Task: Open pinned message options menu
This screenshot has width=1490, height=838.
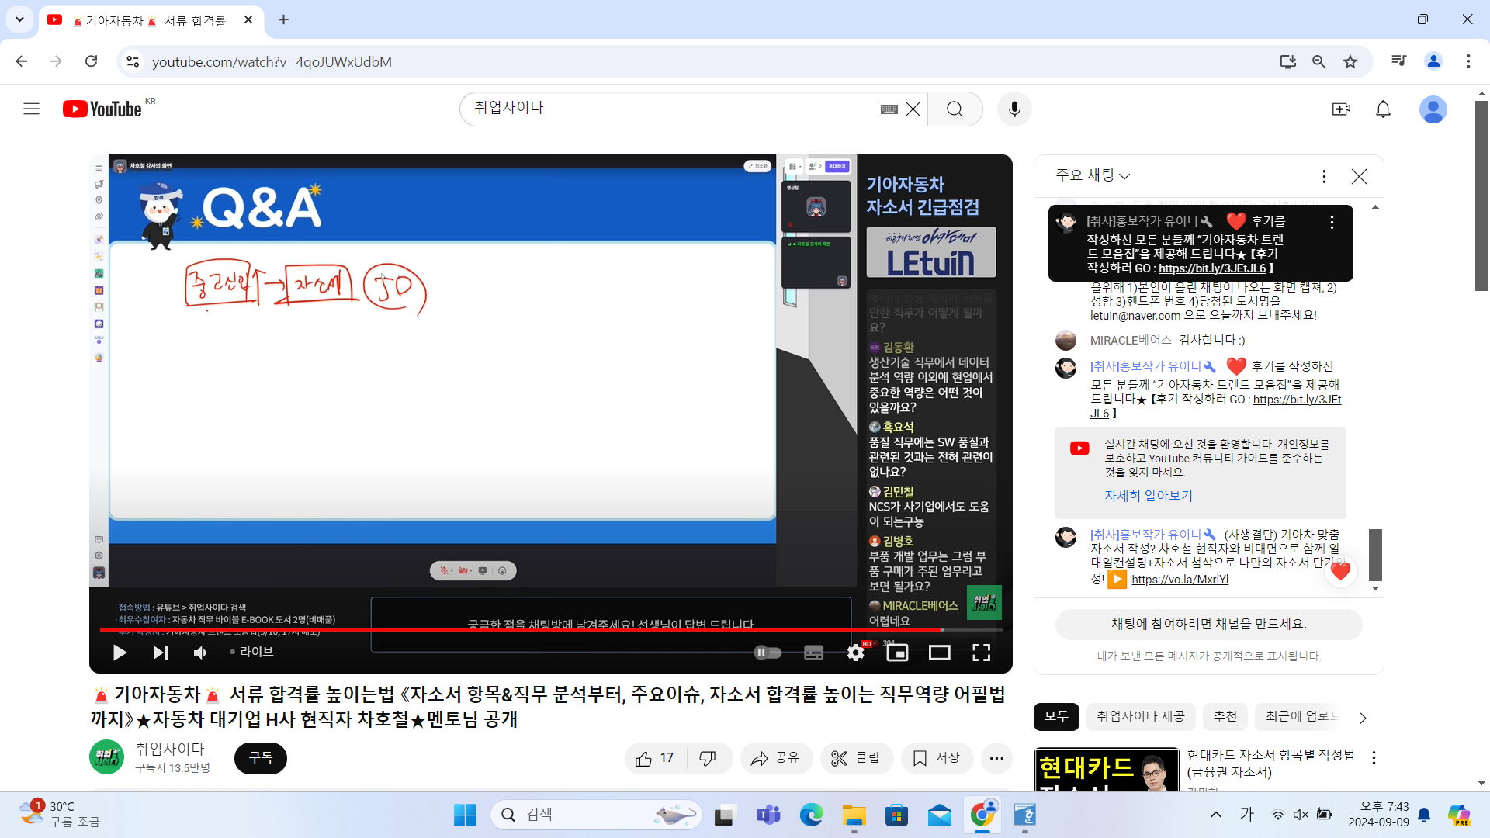Action: (1332, 223)
